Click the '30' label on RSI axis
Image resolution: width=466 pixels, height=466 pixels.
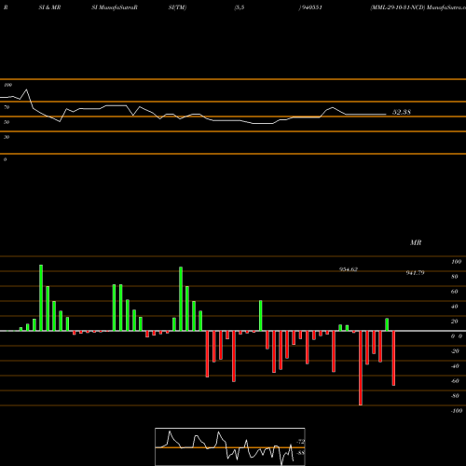click(x=7, y=137)
